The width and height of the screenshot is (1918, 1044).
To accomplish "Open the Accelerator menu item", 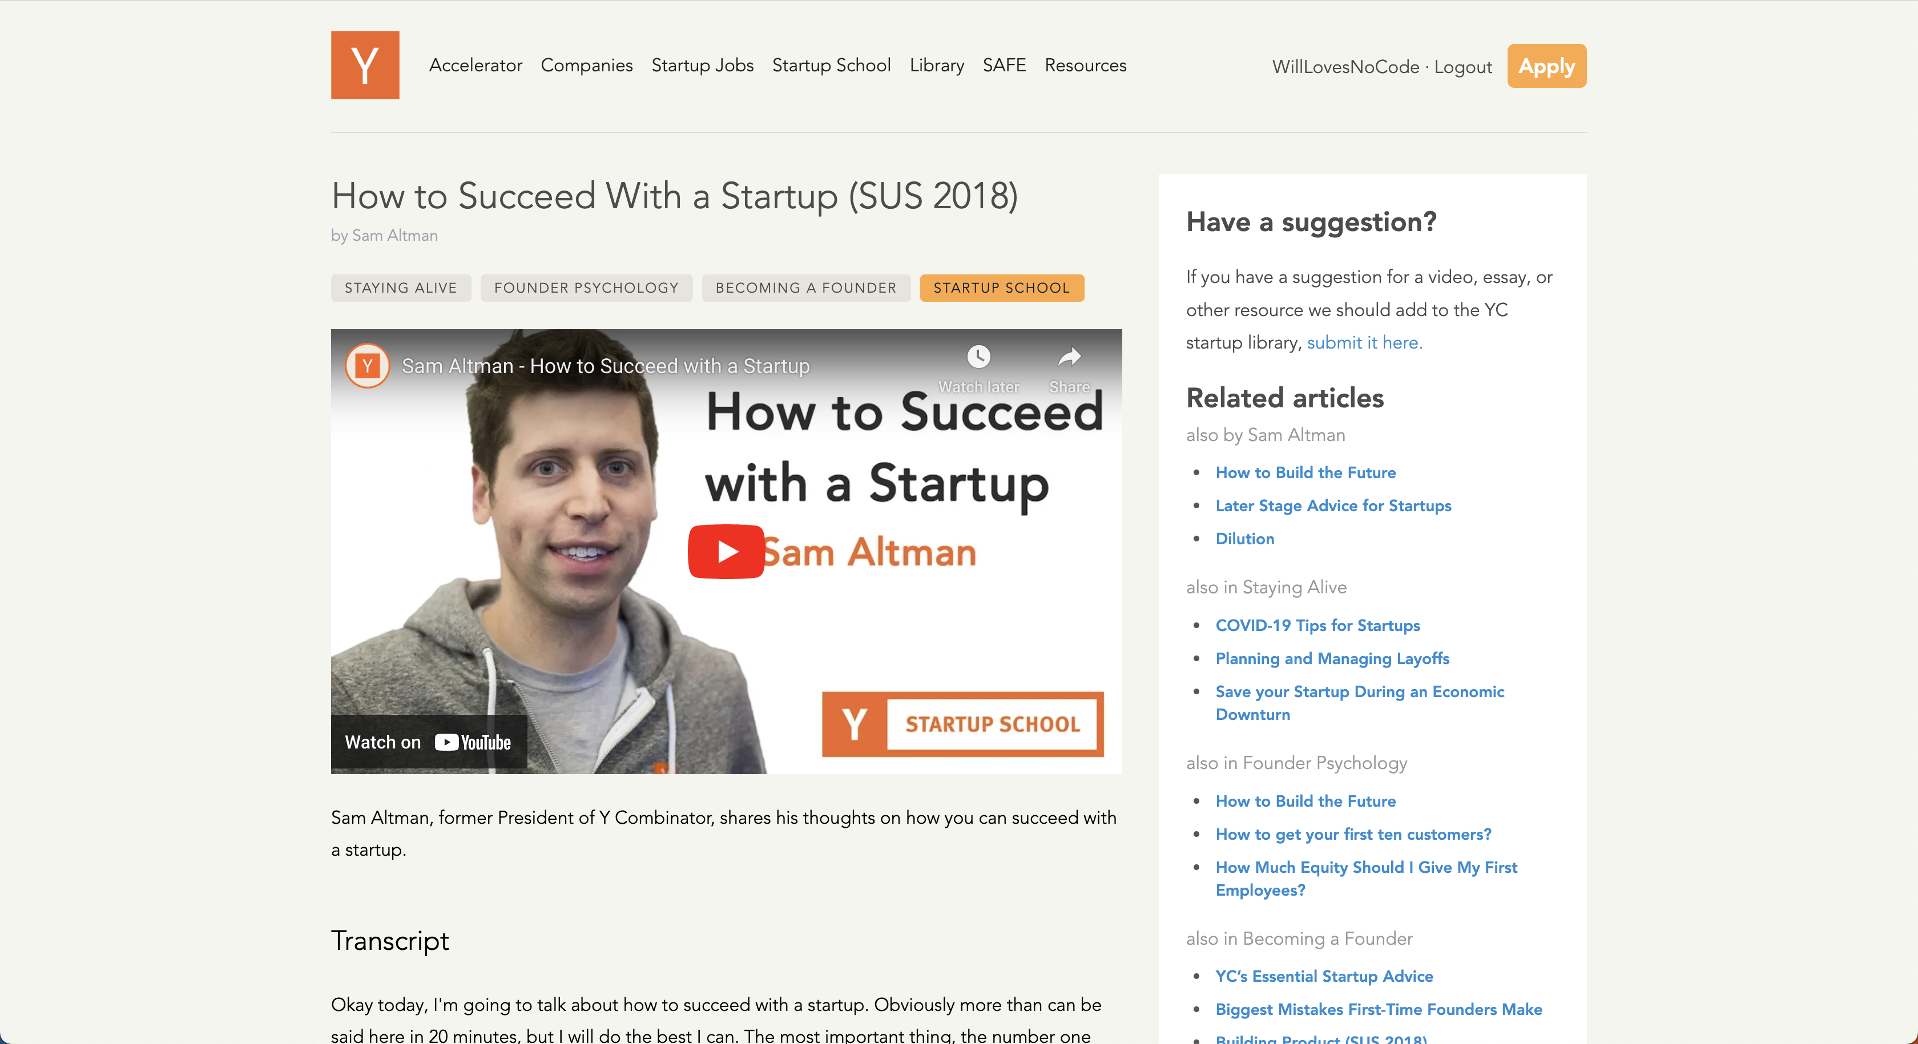I will click(x=475, y=66).
